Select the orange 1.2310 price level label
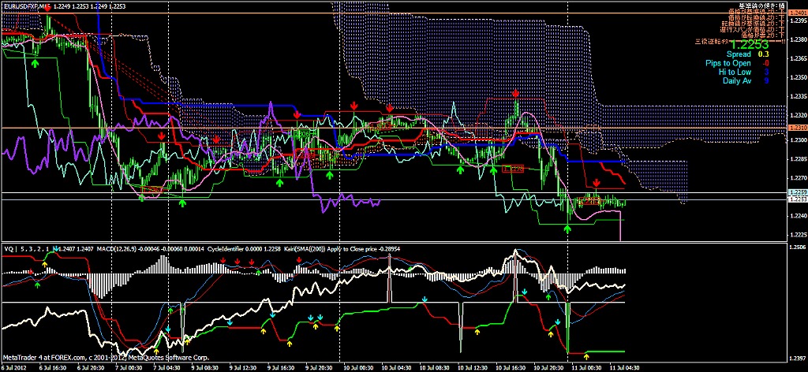Viewport: 808px width, 372px height. (797, 128)
